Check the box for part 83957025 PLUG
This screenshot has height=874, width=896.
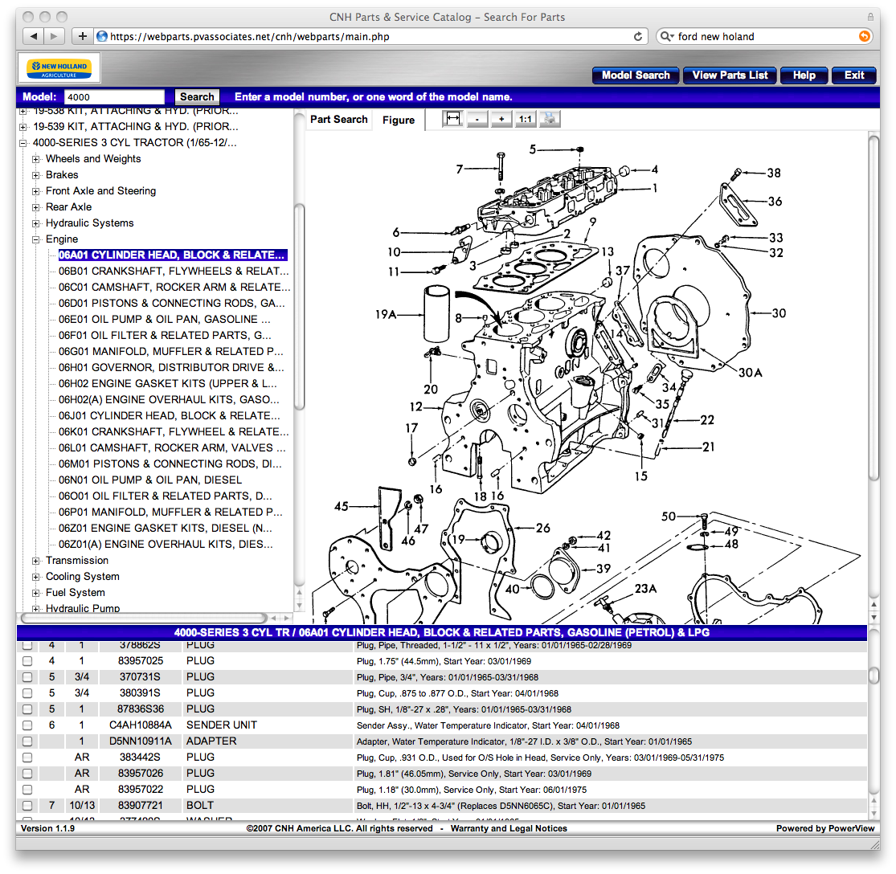27,661
